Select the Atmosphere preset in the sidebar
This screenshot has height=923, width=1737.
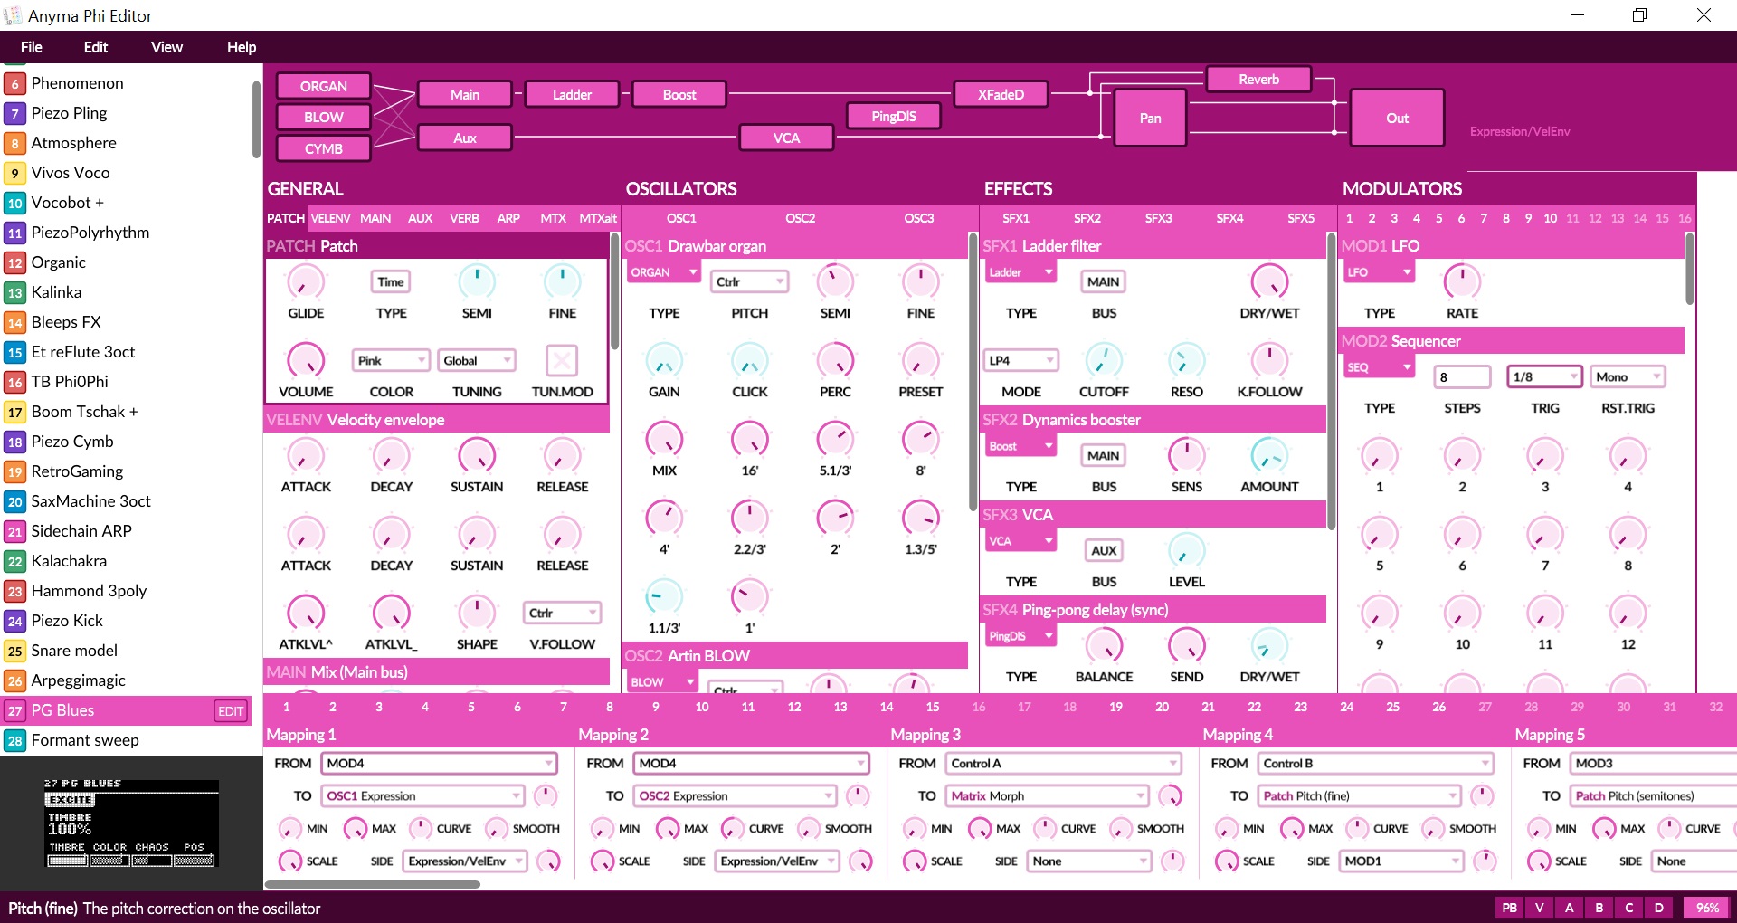73,143
